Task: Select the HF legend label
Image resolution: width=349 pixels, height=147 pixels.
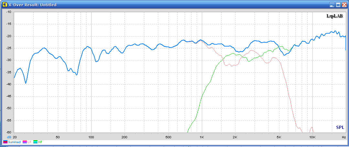Action: point(40,142)
